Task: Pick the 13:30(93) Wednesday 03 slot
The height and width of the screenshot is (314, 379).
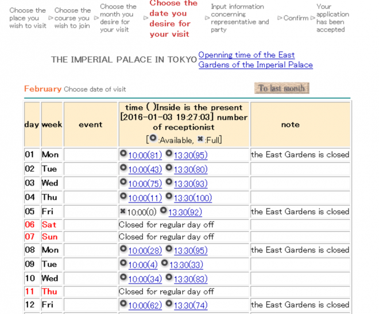Action: point(191,184)
